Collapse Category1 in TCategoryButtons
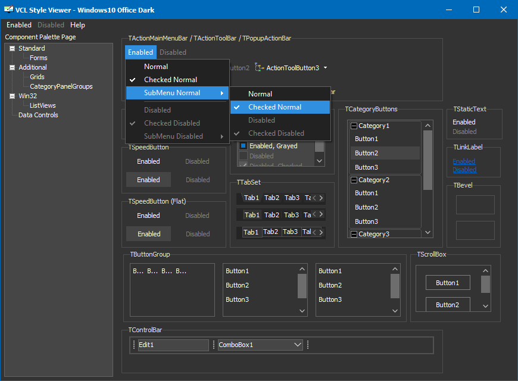This screenshot has height=381, width=518. pos(354,126)
